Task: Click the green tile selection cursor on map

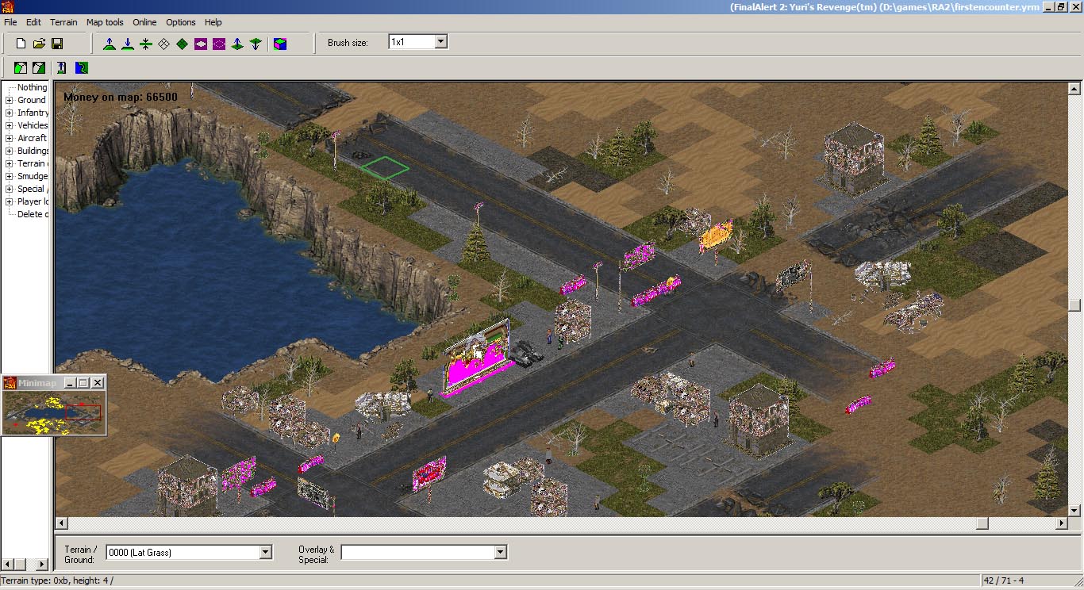Action: tap(385, 167)
